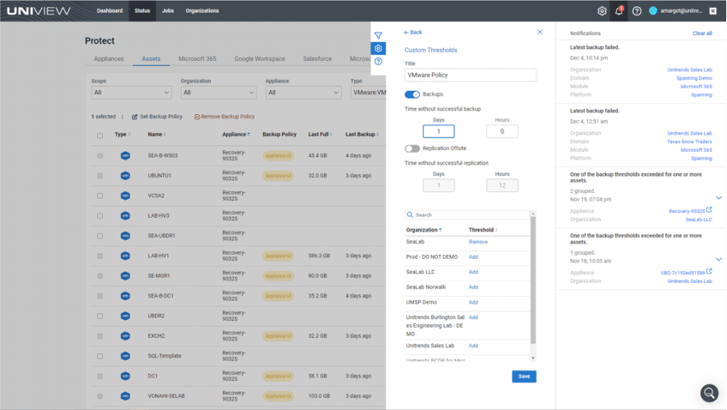Image resolution: width=727 pixels, height=410 pixels.
Task: Click the organization list scrollbar
Action: (x=532, y=280)
